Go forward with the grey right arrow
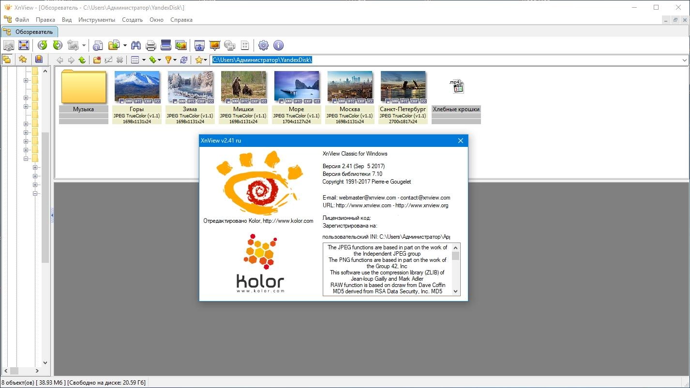Viewport: 690px width, 388px height. point(71,60)
